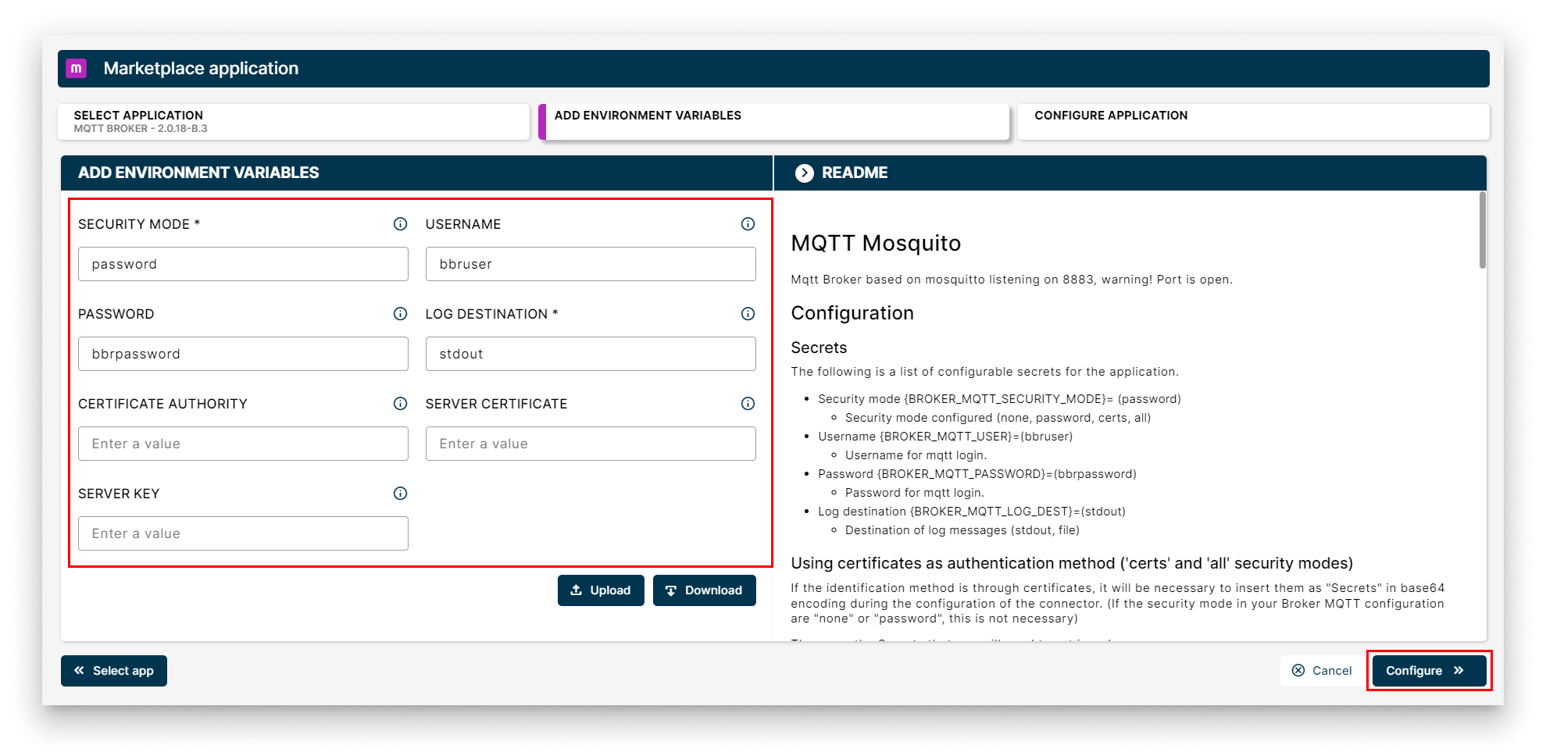The width and height of the screenshot is (1546, 756).
Task: Click the Security Mode info icon
Action: click(400, 224)
